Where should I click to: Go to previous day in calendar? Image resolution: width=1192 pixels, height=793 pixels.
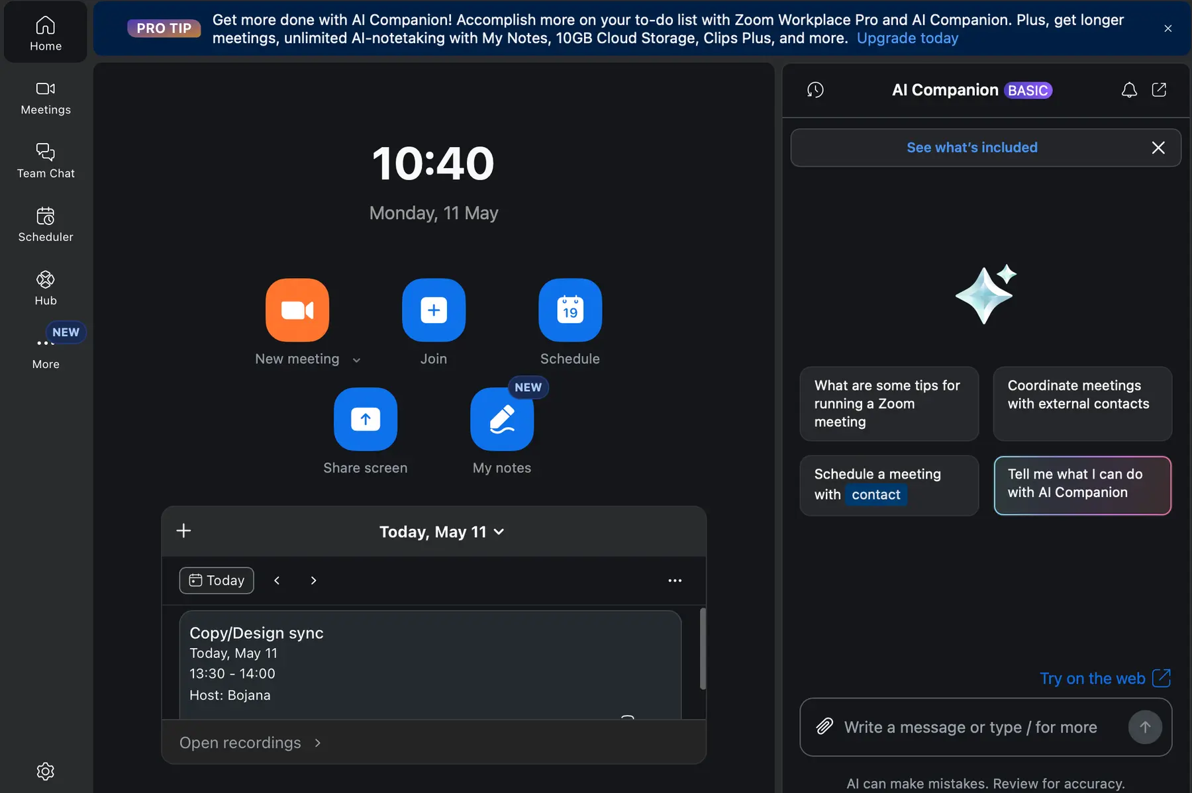click(x=277, y=581)
